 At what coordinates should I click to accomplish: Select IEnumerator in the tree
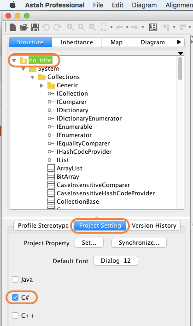pyautogui.click(x=74, y=135)
